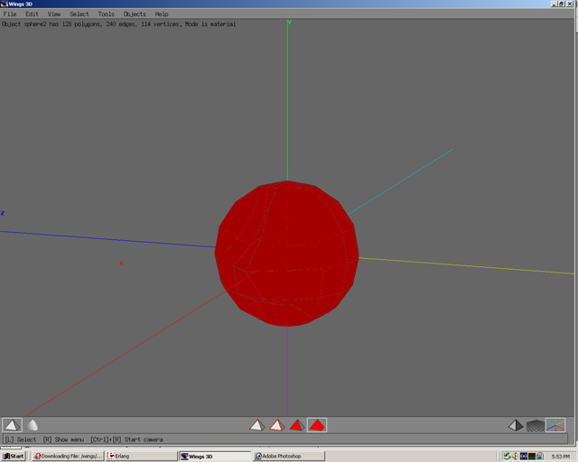Toggle orthographic/perspective view icon
The width and height of the screenshot is (578, 462).
tap(515, 425)
